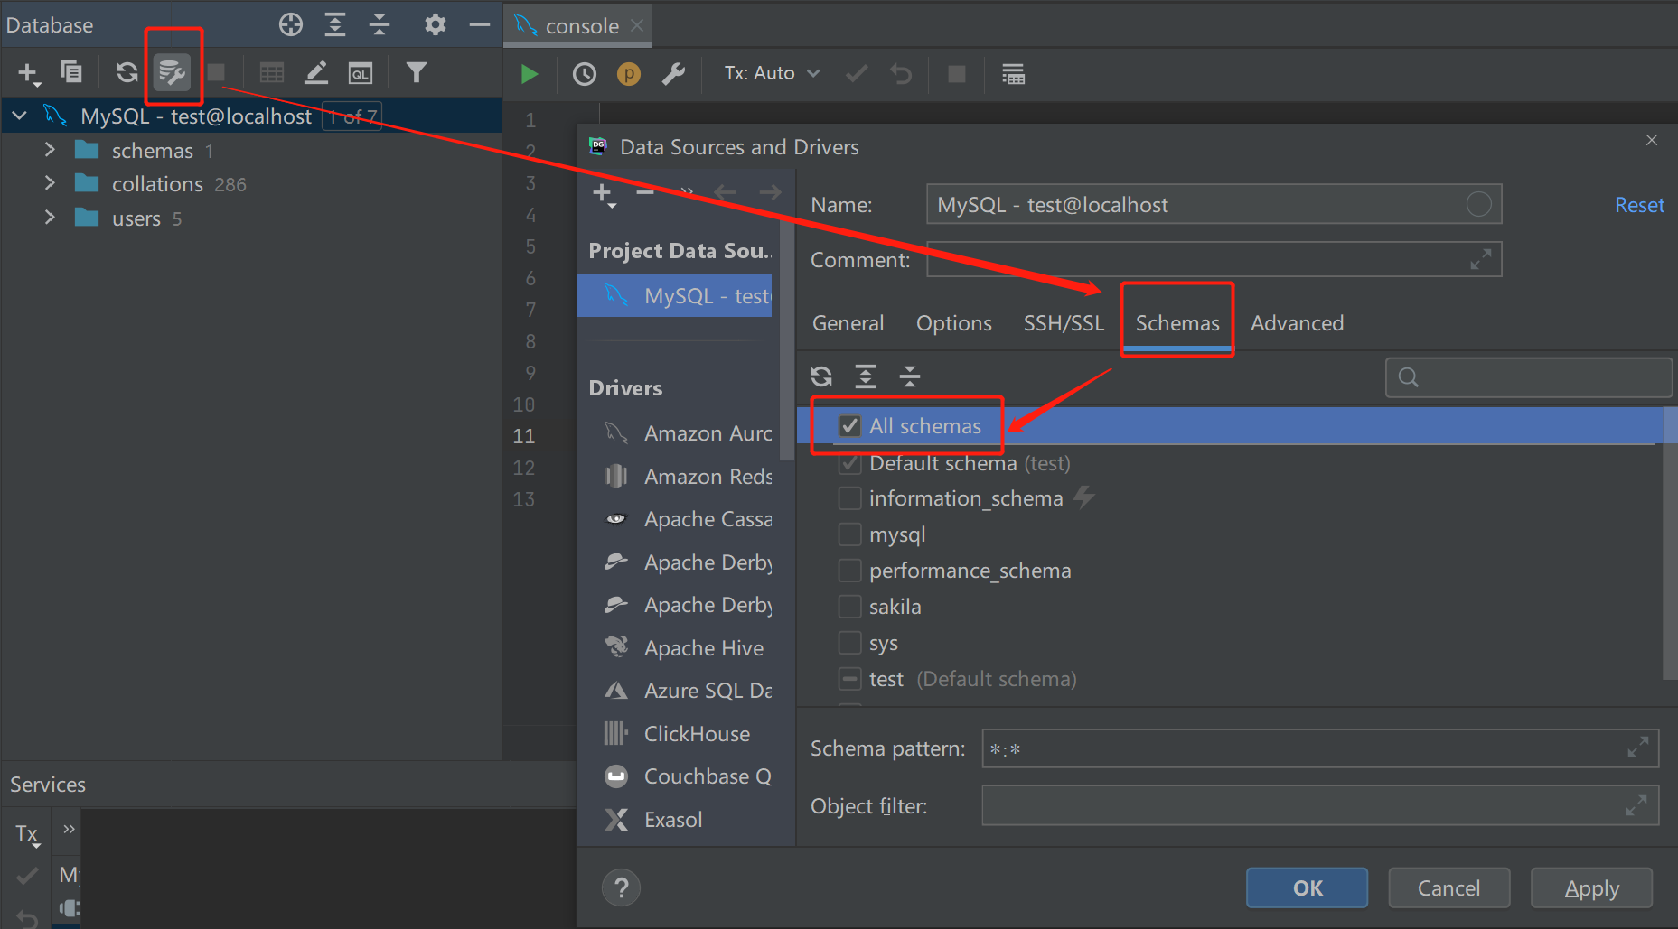Click the Reset link
Viewport: 1678px width, 929px height.
[x=1639, y=205]
